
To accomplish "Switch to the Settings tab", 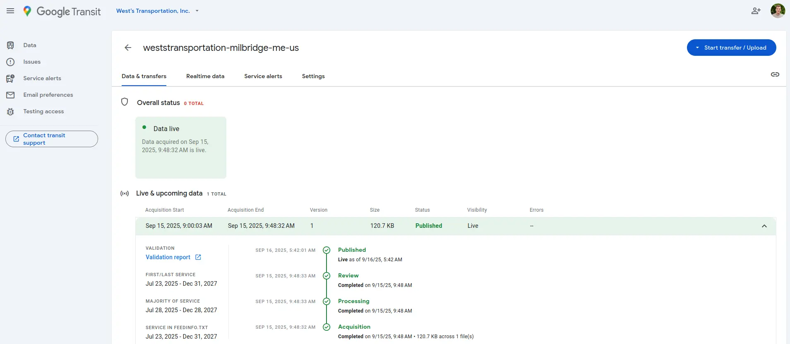I will pyautogui.click(x=313, y=76).
